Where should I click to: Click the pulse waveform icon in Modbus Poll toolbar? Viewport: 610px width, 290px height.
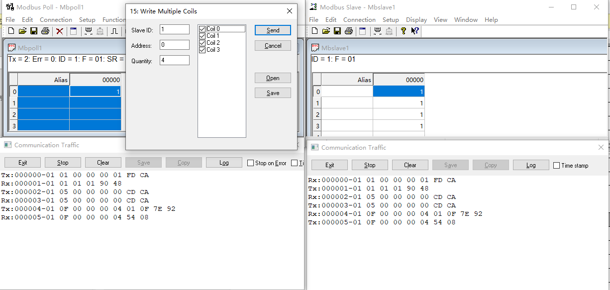pos(114,31)
